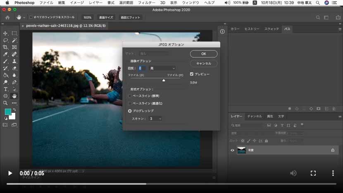Viewport: 343px width, 193px height.
Task: Click the screen size button in options bar
Action: tap(106, 17)
